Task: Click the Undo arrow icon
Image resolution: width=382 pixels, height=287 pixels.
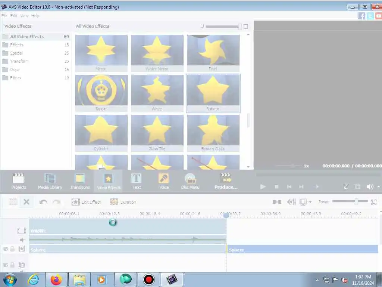Action: click(43, 202)
